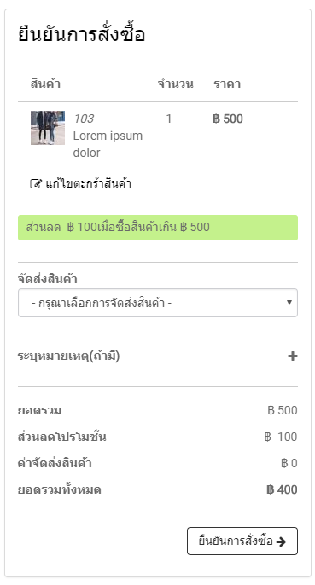Click the จำนวน column header
Screen dimensions: 315x585
pos(176,84)
